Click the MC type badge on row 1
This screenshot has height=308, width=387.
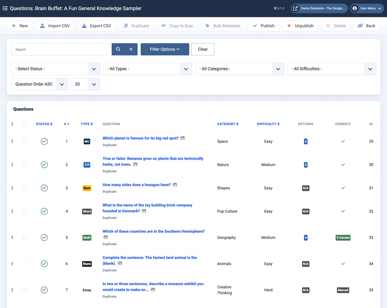click(x=87, y=142)
